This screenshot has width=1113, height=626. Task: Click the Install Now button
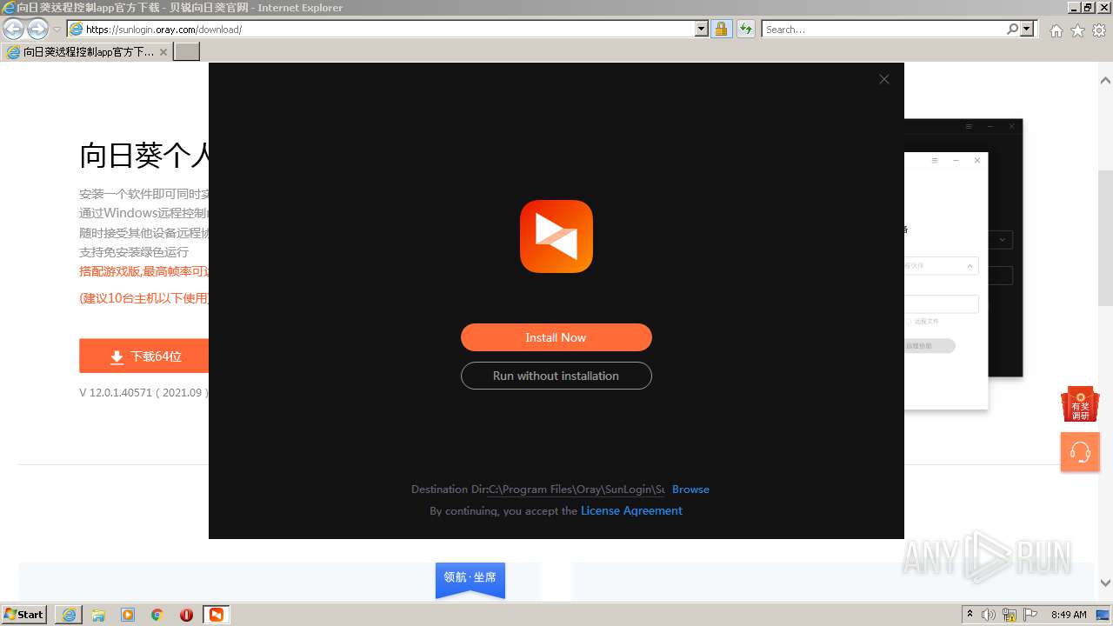556,337
